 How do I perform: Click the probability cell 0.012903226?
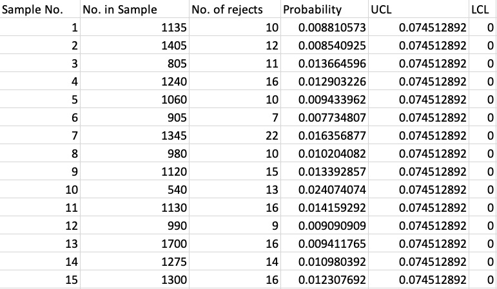[x=333, y=82]
